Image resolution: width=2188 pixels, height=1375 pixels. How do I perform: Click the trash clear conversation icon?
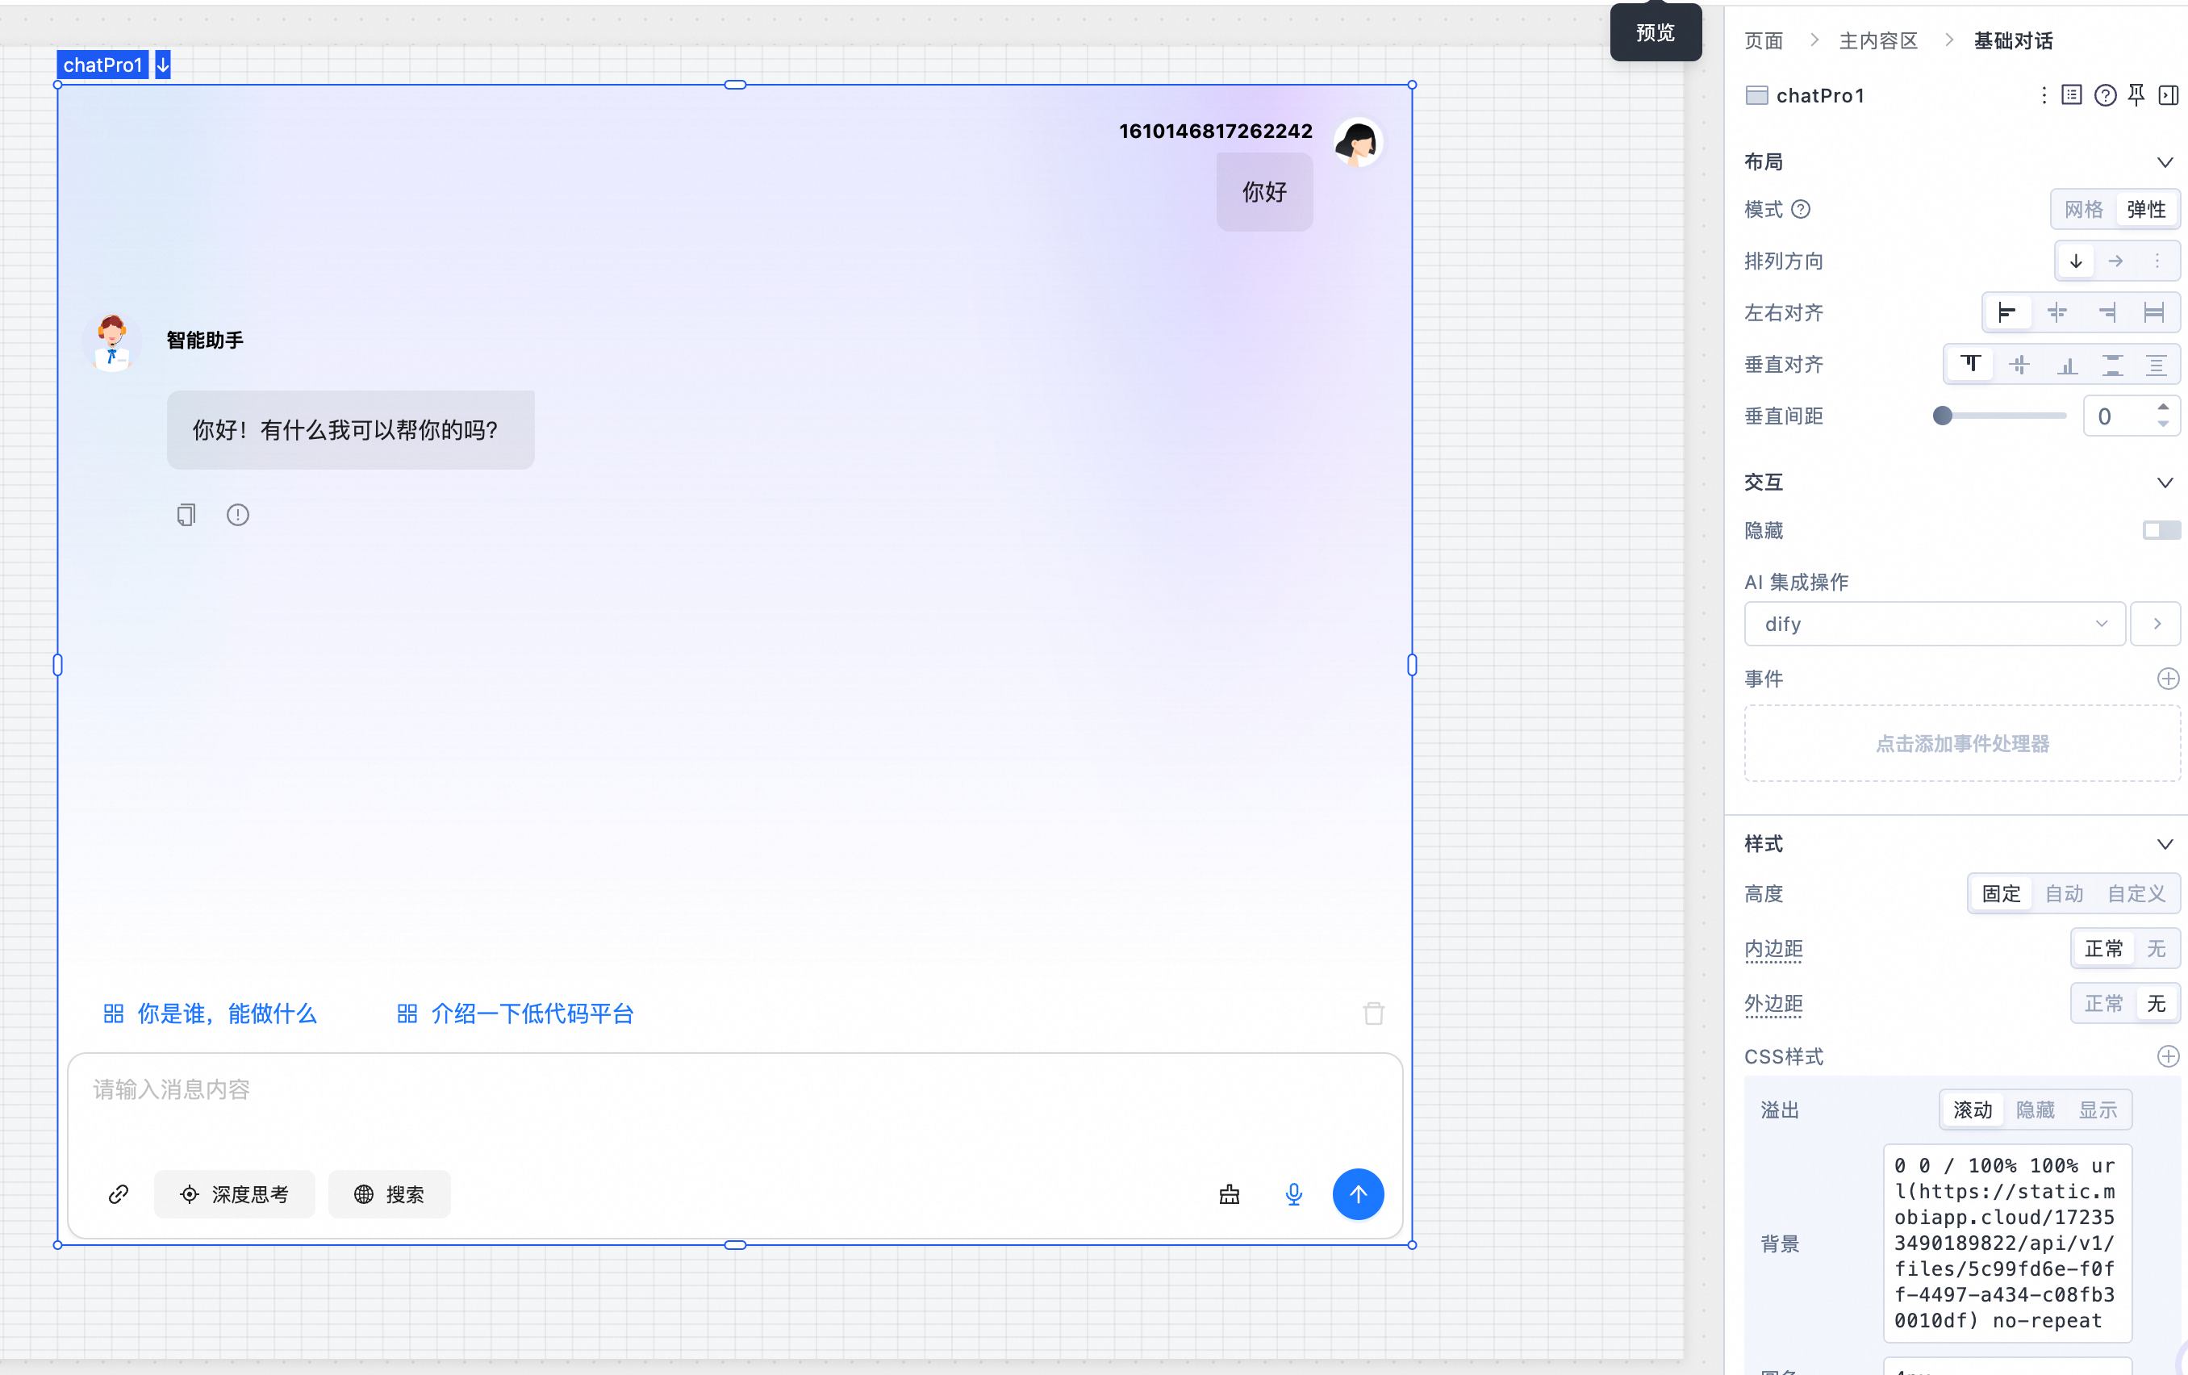point(1373,1013)
